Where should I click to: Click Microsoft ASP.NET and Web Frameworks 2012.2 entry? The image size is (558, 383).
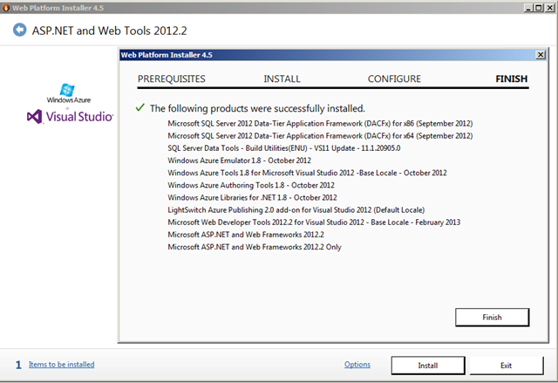246,235
